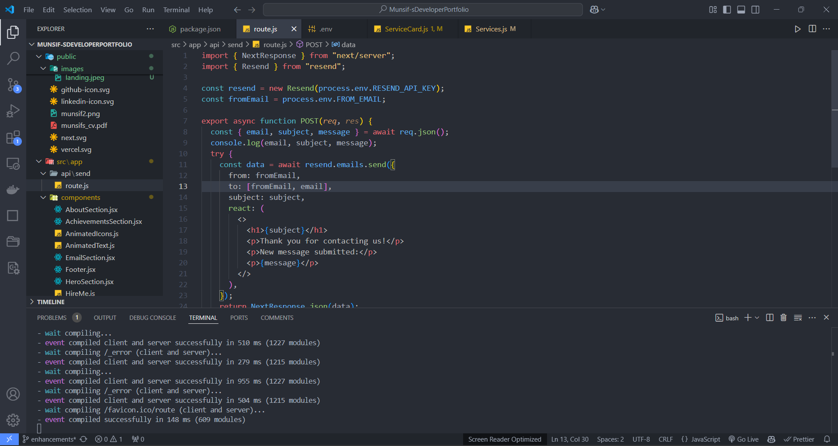Click the command center search box
Viewport: 838px width, 446px height.
click(423, 10)
